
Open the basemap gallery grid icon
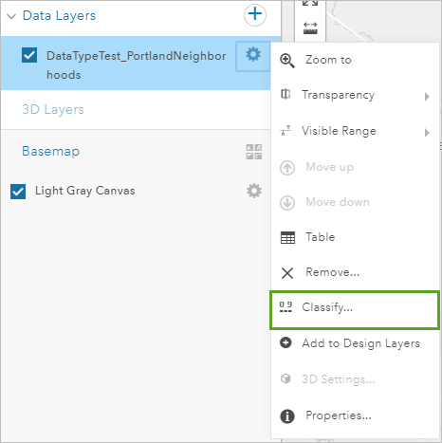(x=254, y=152)
